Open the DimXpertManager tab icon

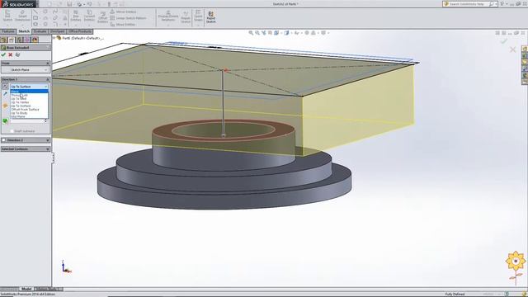point(27,40)
